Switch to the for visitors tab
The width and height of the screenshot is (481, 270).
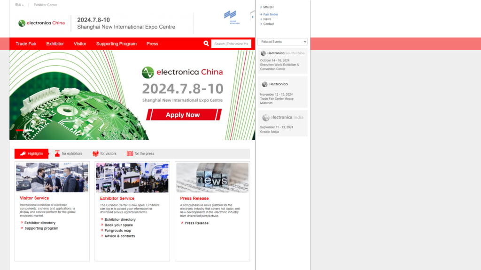105,154
